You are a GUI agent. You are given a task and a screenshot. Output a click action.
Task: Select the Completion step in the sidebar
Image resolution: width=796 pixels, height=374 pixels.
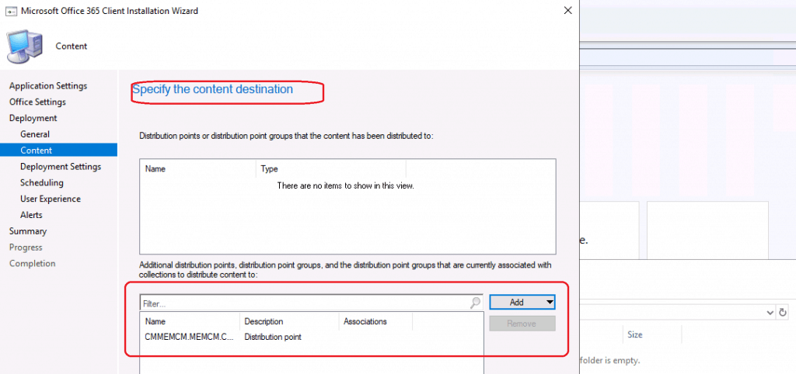(33, 264)
